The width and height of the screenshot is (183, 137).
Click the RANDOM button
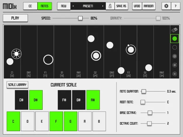pos(149,6)
